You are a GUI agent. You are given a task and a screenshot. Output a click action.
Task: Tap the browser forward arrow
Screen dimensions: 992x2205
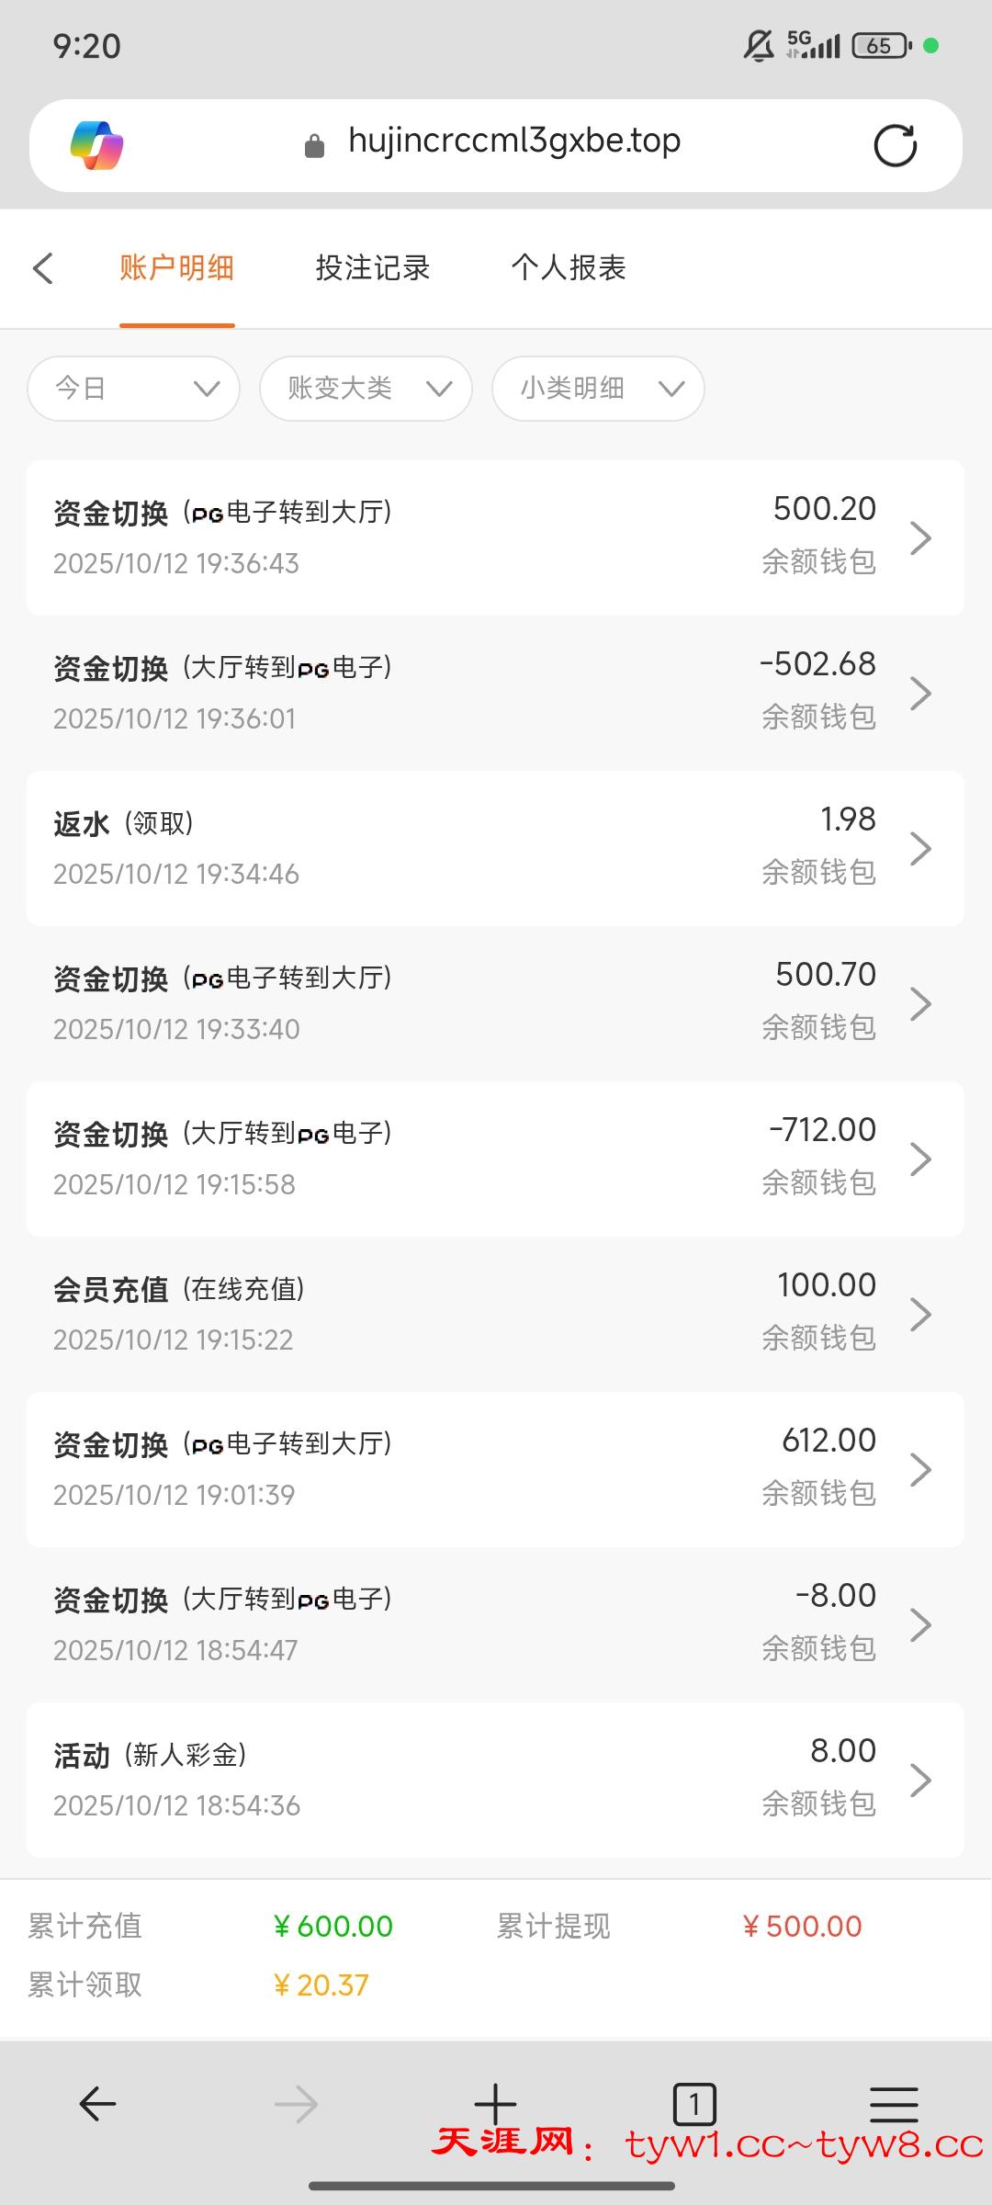(296, 2103)
